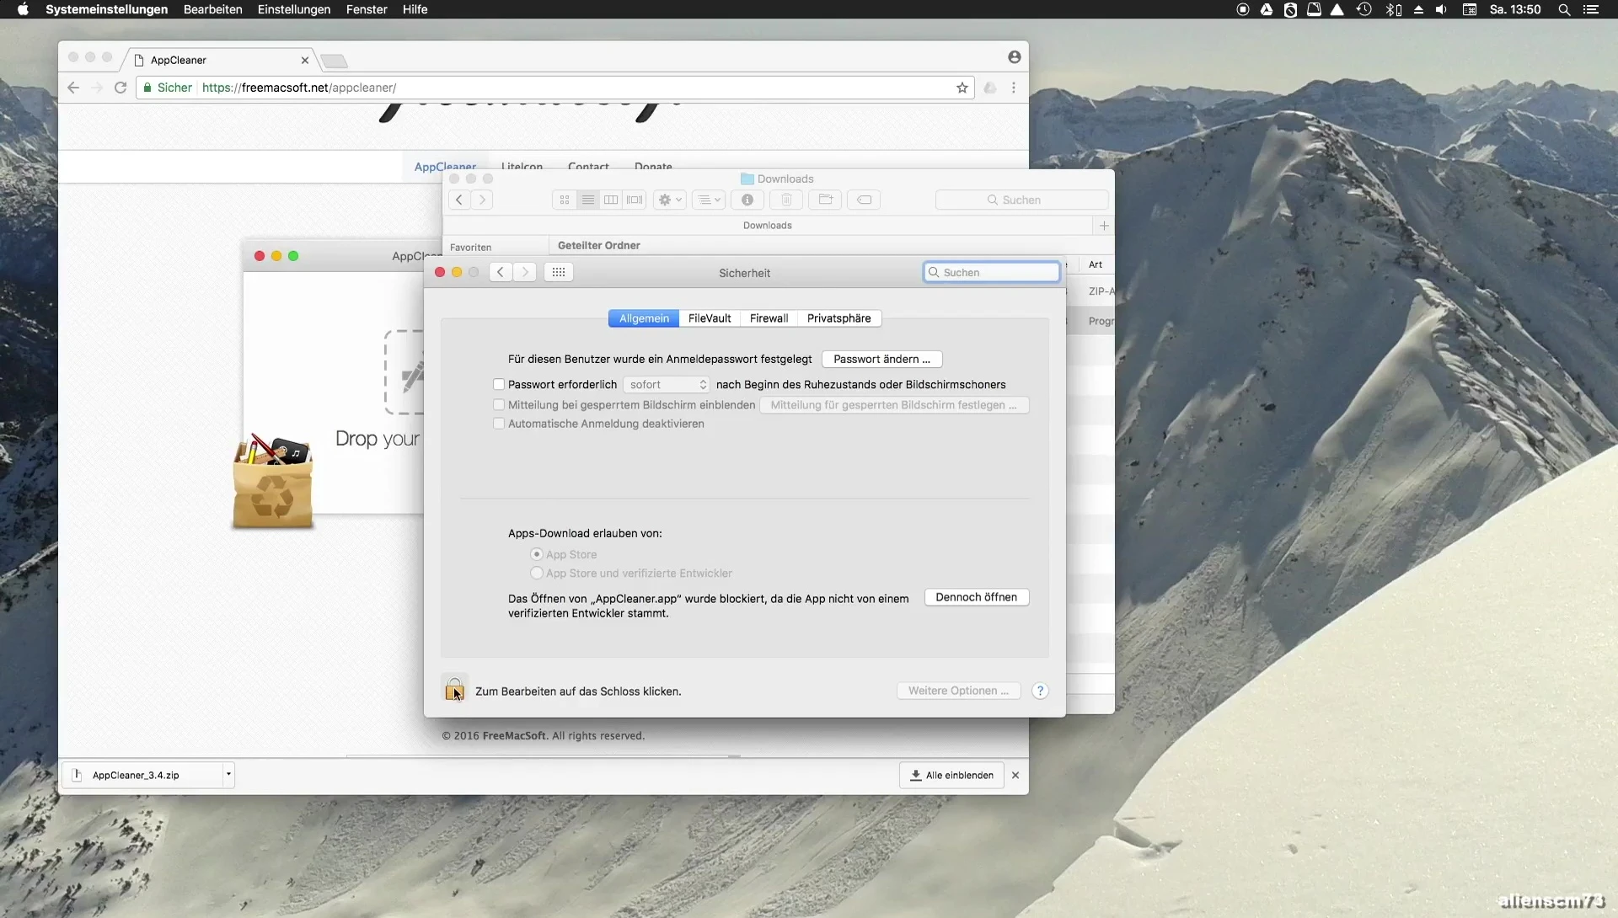1618x918 pixels.
Task: Finder: create a new folder
Action: [x=825, y=200]
